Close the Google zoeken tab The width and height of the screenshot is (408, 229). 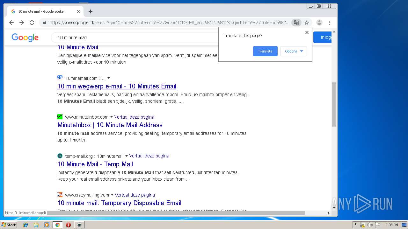[x=78, y=11]
